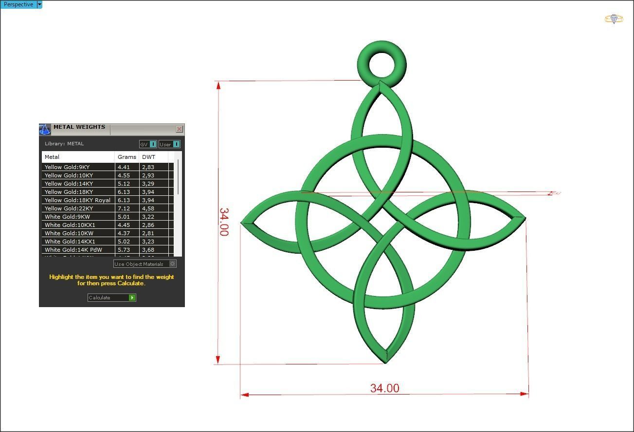Click the vertical 34.00 dimension text

tap(224, 222)
